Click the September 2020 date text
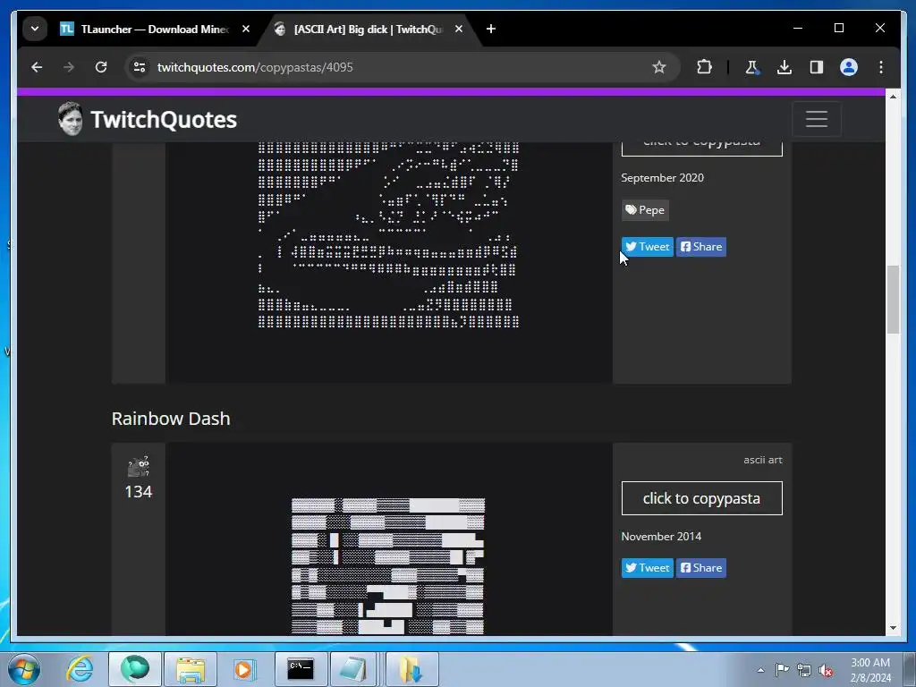Viewport: 916px width, 687px height. [663, 178]
